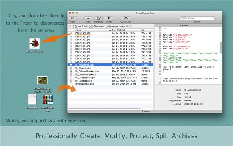Select file DSCN1936.JPG in list

(x=83, y=52)
